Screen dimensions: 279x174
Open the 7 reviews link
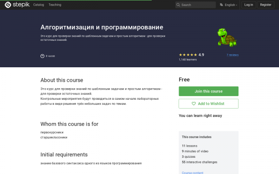232,55
